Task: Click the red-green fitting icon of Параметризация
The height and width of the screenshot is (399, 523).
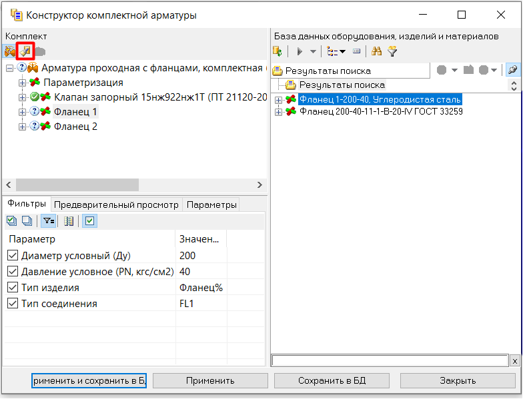Action: tap(35, 82)
